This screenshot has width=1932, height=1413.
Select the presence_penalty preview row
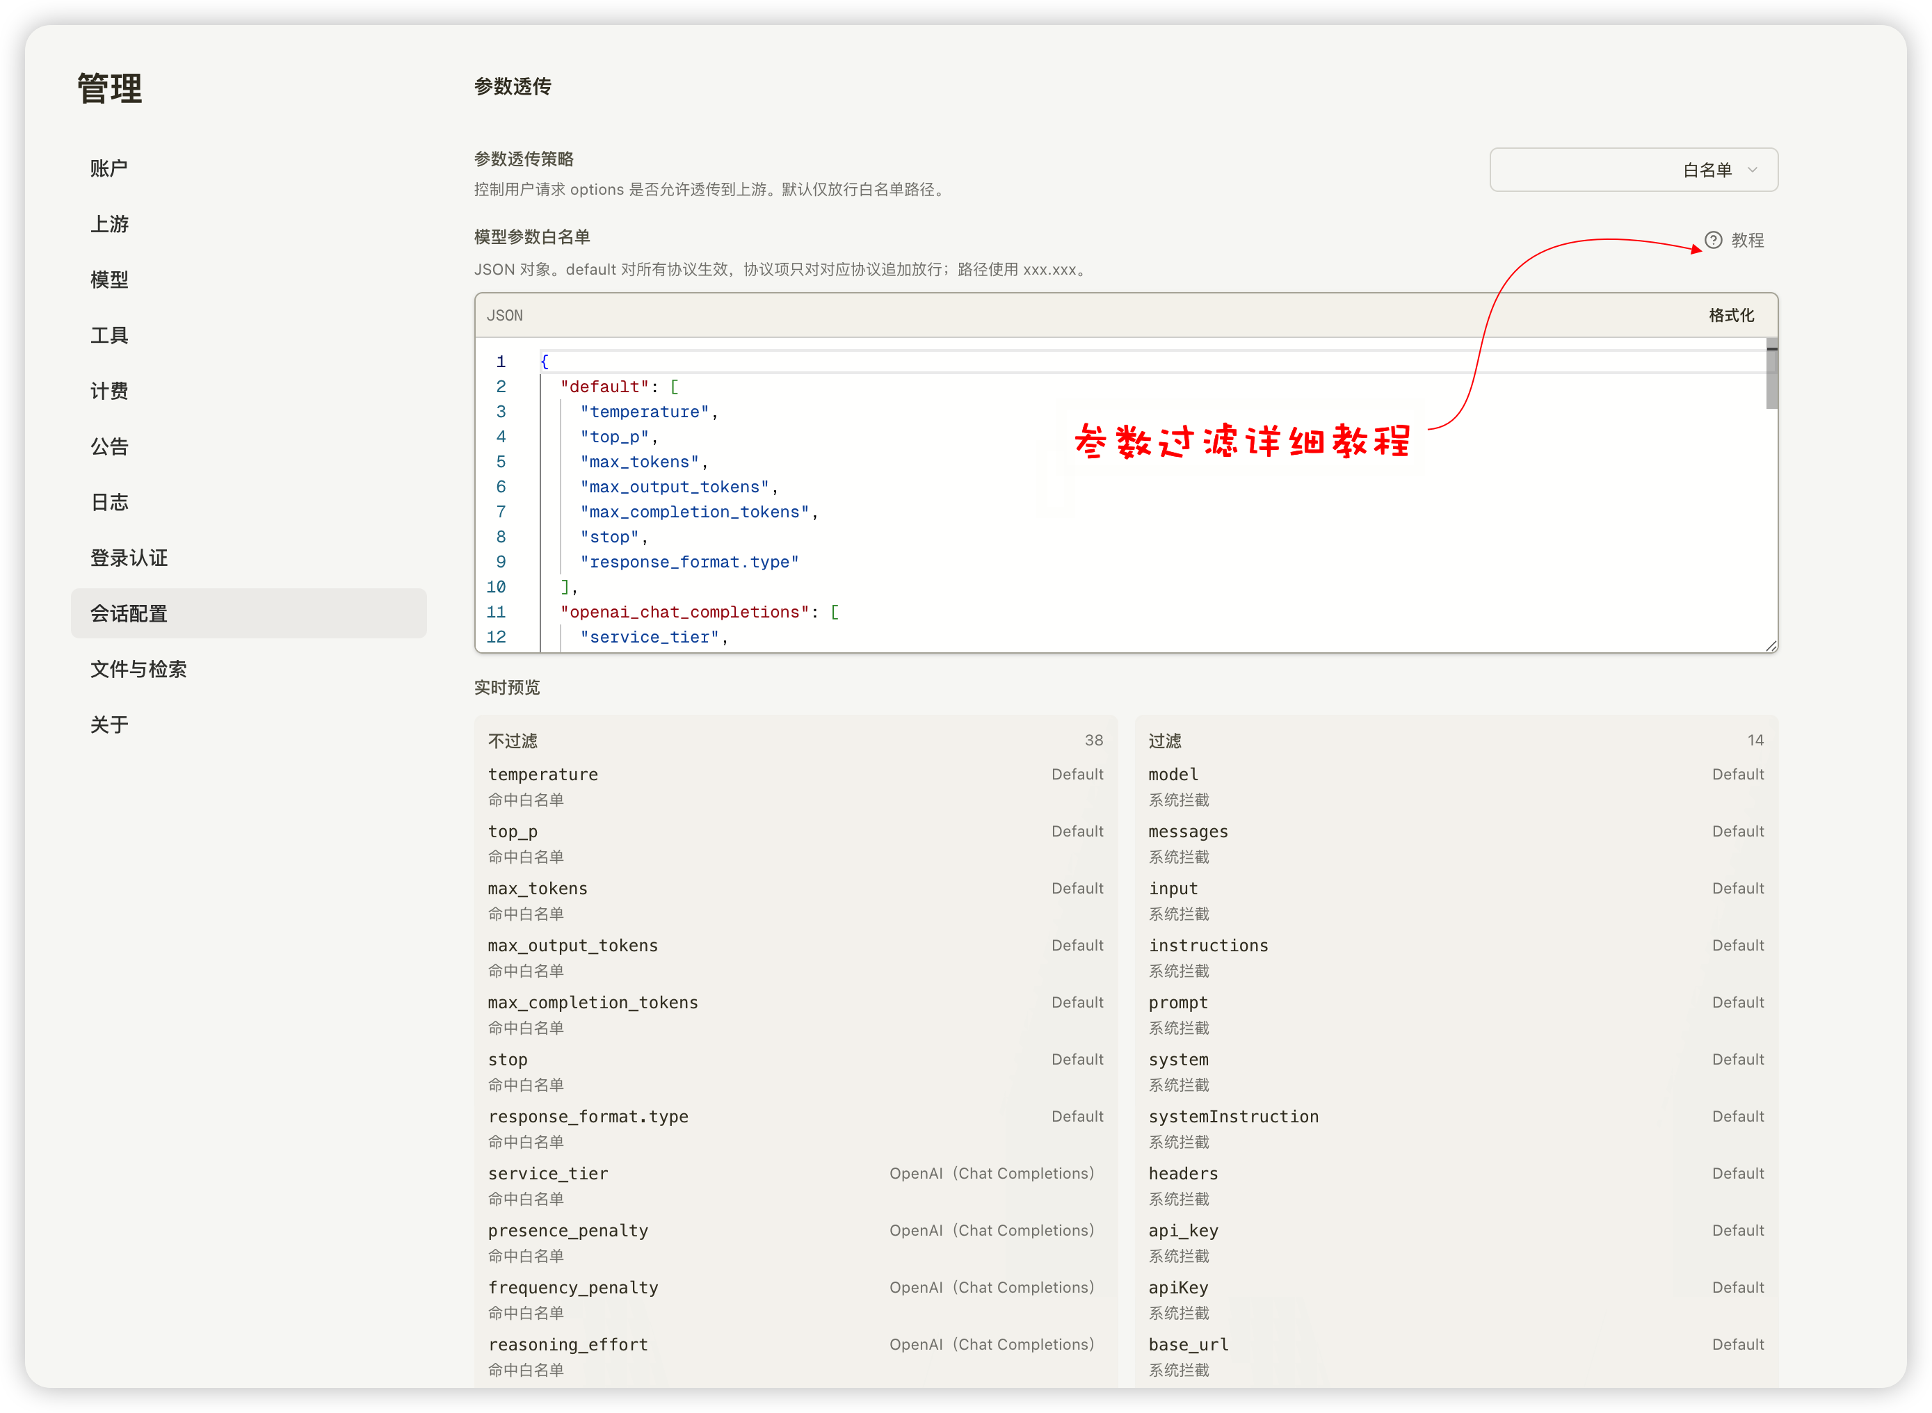click(x=796, y=1243)
